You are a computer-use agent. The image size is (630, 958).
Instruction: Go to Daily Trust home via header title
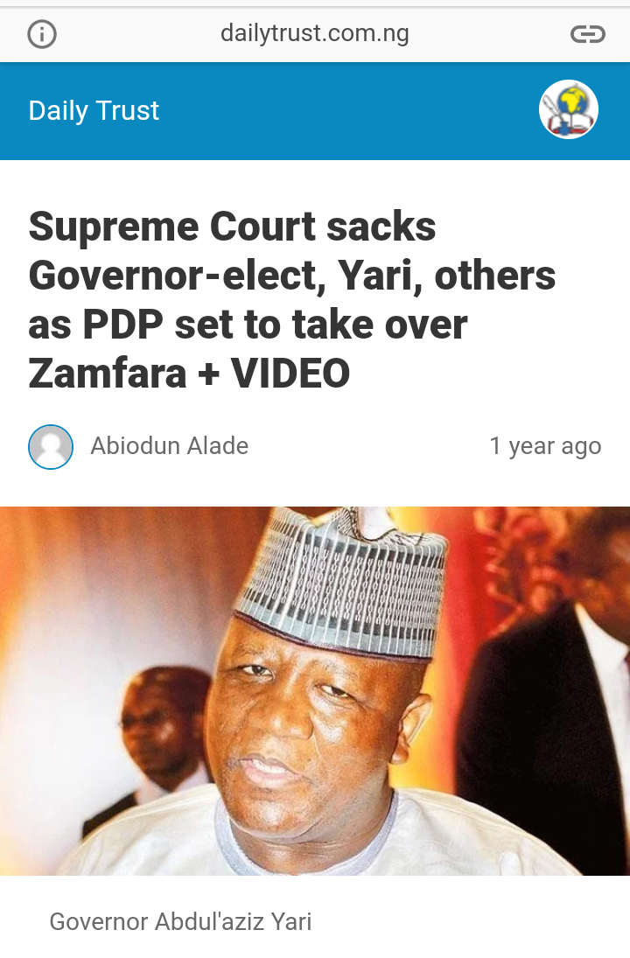pos(94,110)
